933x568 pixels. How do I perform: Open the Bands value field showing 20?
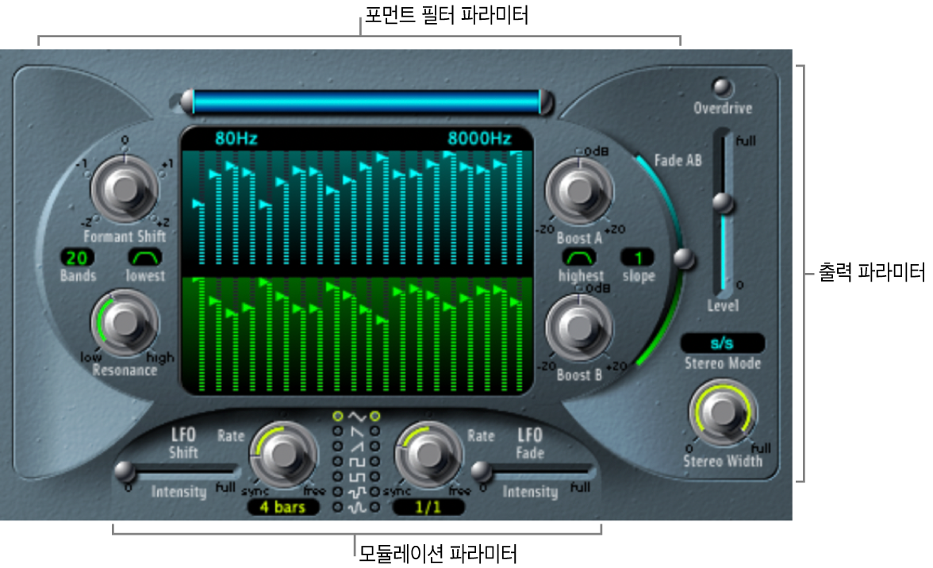pos(78,258)
